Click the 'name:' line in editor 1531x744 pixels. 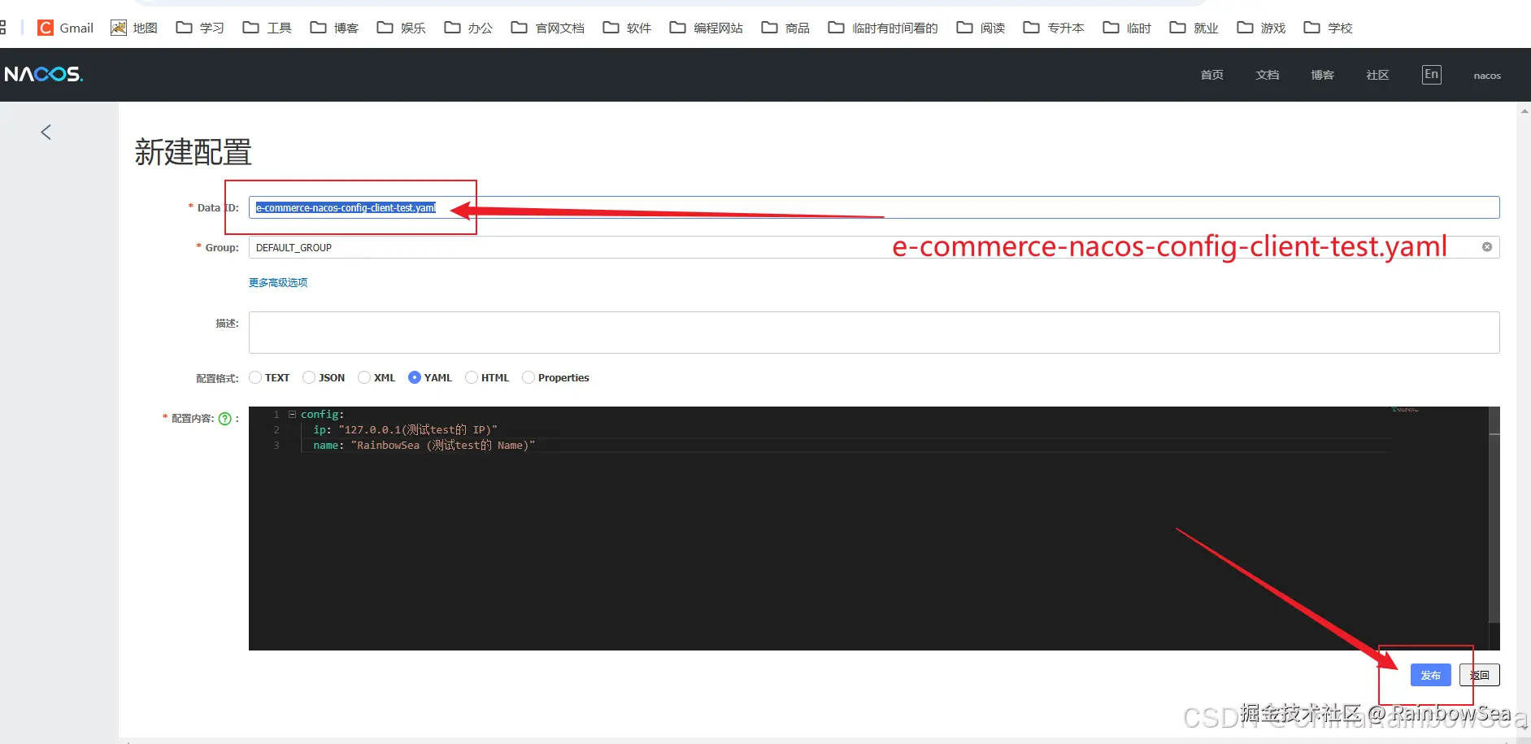click(424, 446)
